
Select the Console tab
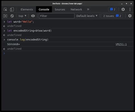(x=44, y=9)
